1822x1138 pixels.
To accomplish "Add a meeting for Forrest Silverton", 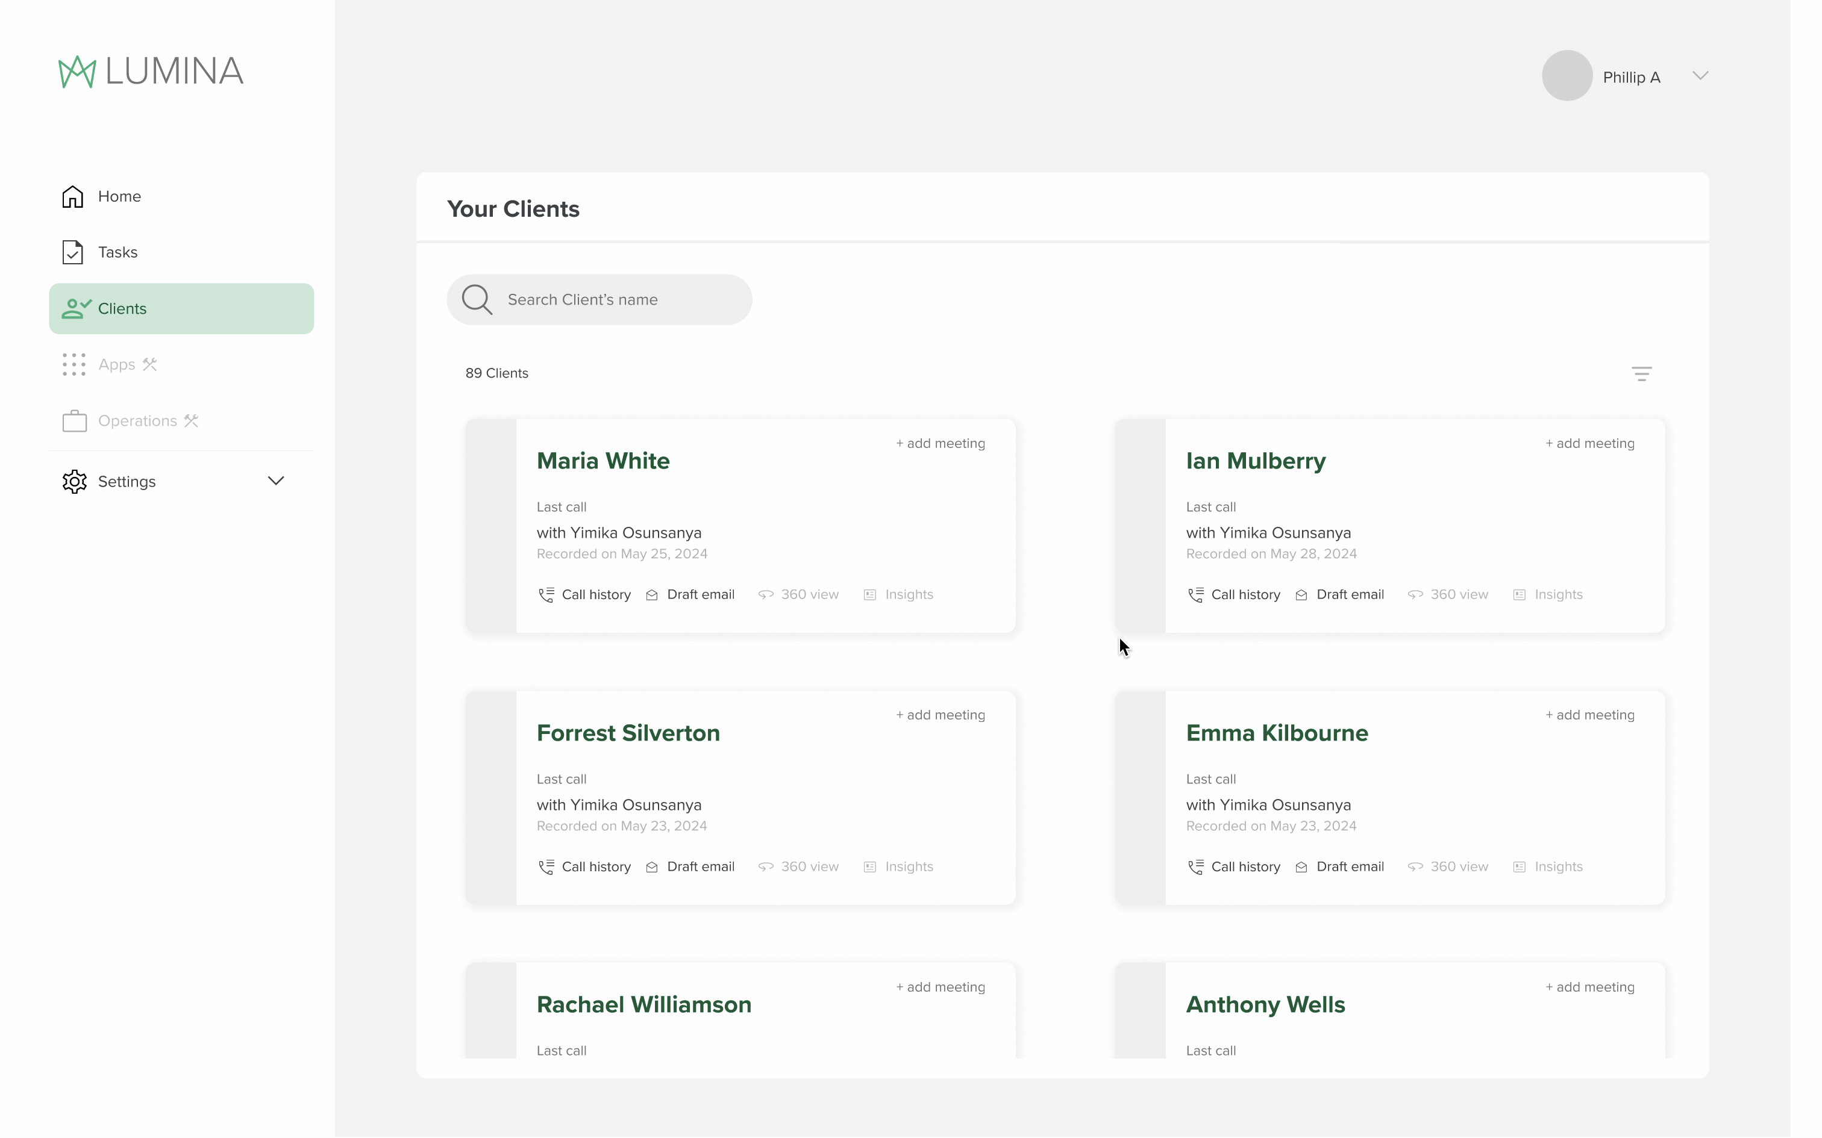I will (x=941, y=715).
